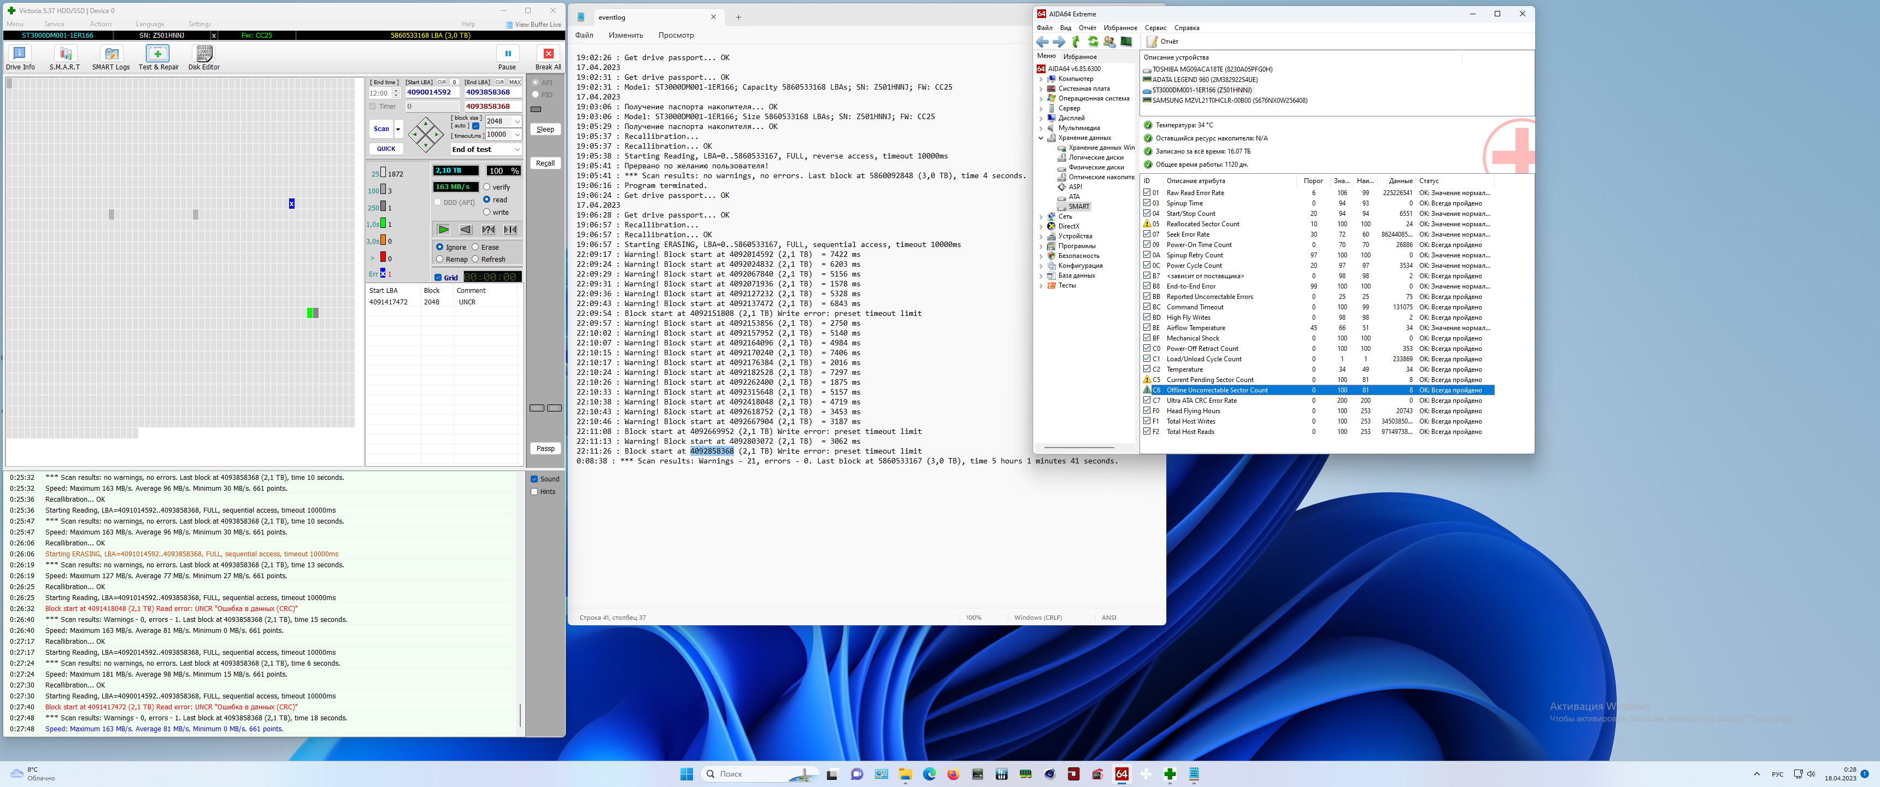The image size is (1880, 787).
Task: Open the Просмотр menu in Notepad
Action: [675, 35]
